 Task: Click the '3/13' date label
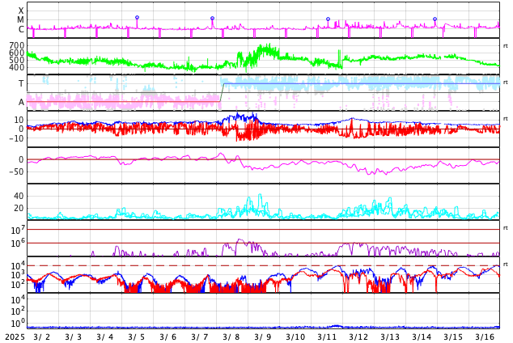pos(390,337)
